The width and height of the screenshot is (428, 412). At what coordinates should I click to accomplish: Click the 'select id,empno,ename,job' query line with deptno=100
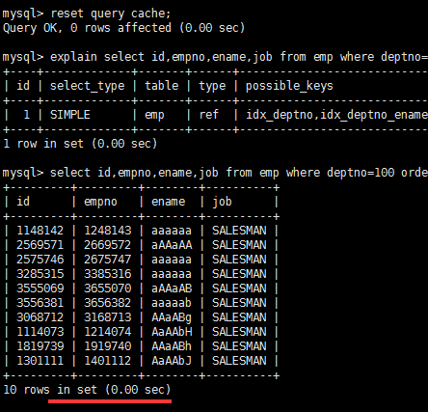[215, 173]
